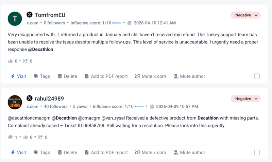Open Tags on TomfromEU's mention
The image size is (272, 162).
pos(41,76)
